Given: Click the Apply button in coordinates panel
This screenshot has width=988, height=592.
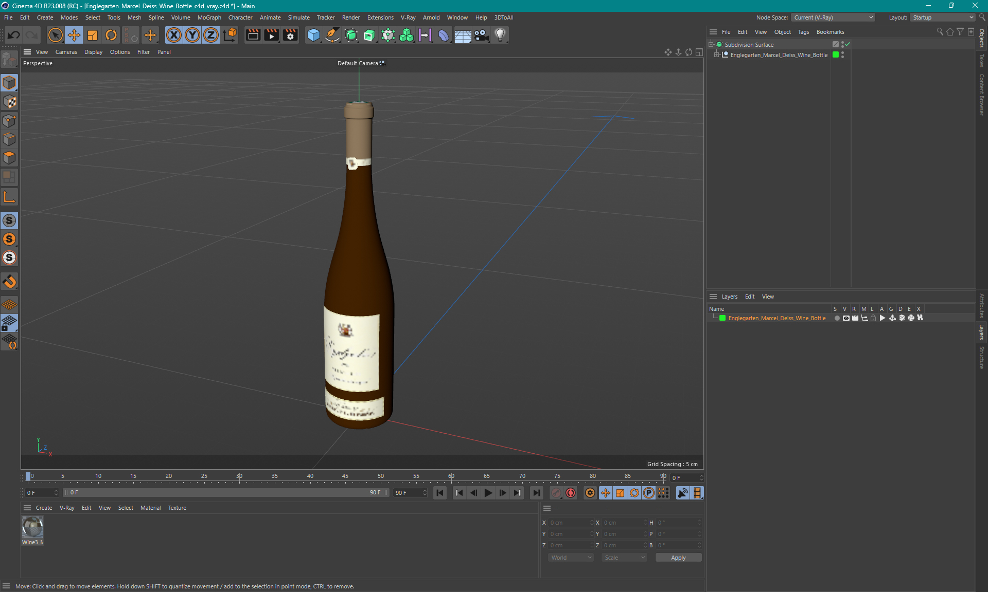Looking at the screenshot, I should (678, 558).
